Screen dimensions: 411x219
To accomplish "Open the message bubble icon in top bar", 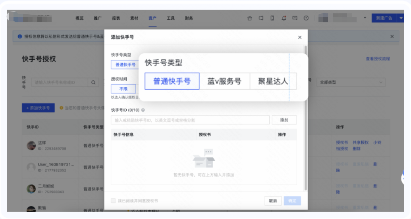I will pos(295,18).
